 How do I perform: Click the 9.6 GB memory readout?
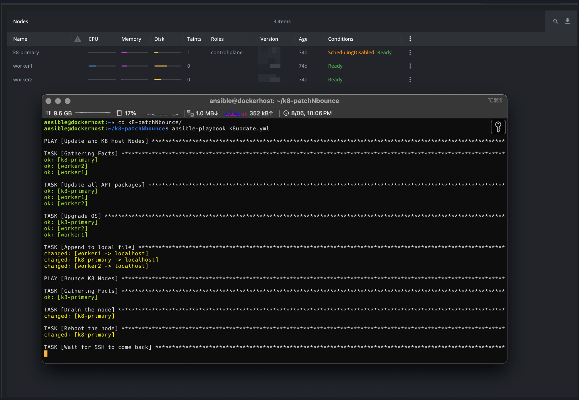(x=63, y=113)
